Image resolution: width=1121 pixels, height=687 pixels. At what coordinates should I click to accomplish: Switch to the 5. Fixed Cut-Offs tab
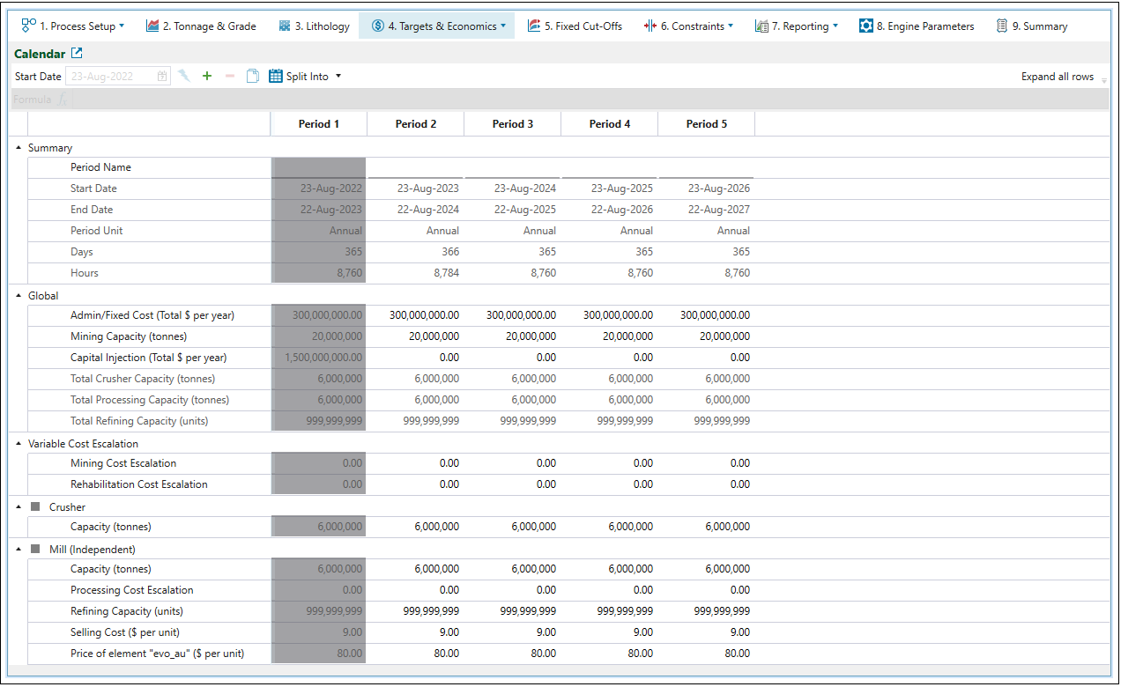[574, 26]
